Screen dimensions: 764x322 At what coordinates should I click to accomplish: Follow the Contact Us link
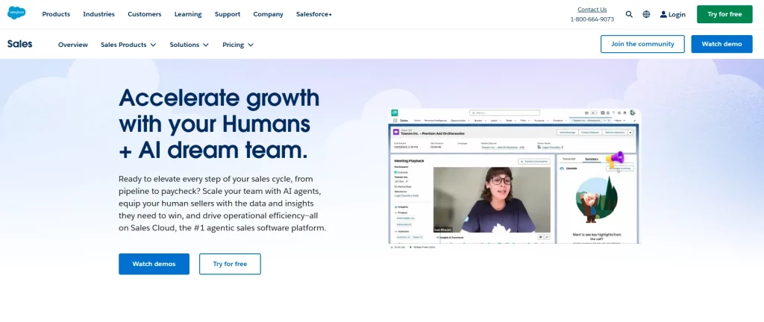[x=592, y=9]
